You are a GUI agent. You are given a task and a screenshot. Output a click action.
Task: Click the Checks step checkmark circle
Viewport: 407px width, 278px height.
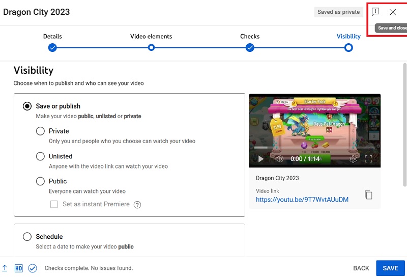[x=250, y=48]
